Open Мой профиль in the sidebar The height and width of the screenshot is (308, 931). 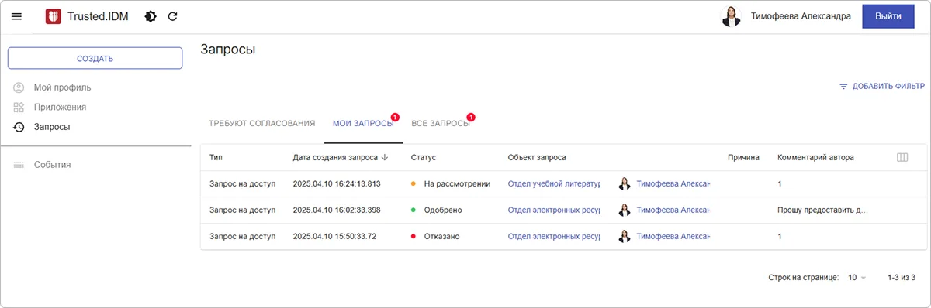pyautogui.click(x=62, y=87)
